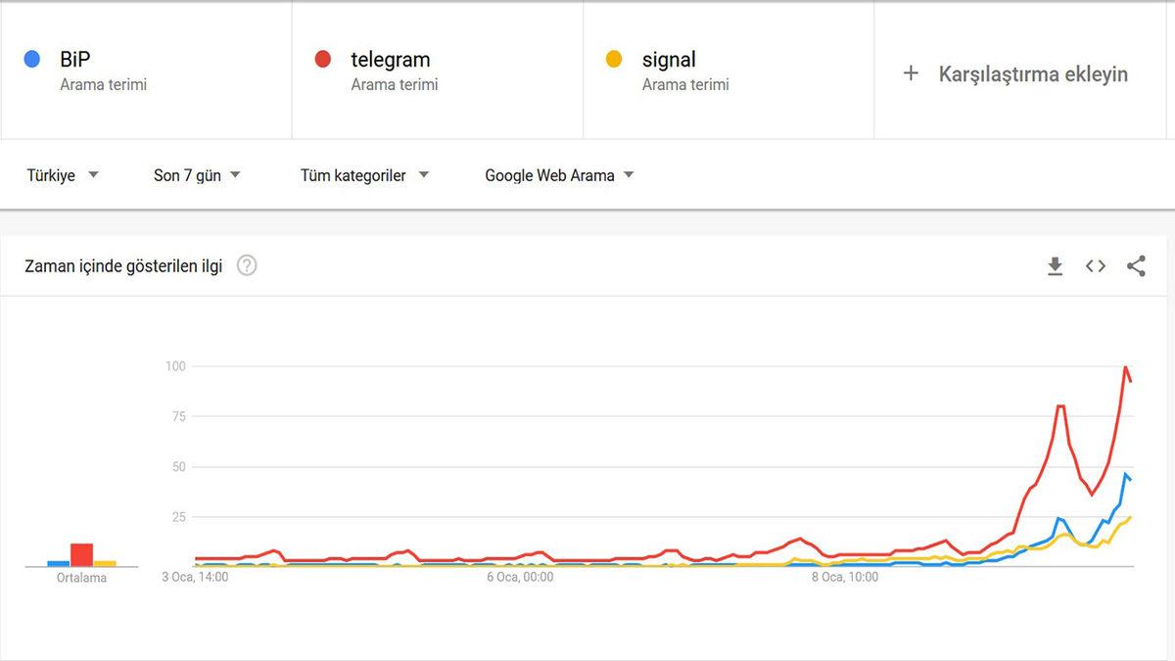This screenshot has width=1175, height=661.
Task: Open help icon beside Zaman içinde gösterilen ilgi
Action: click(247, 265)
